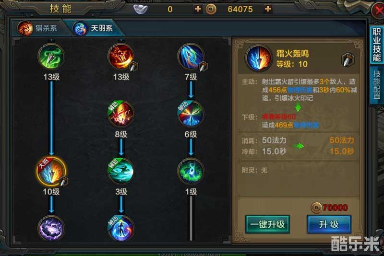Select the 辅助 teal dash skill at 3级
The width and height of the screenshot is (384, 256).
[x=121, y=171]
